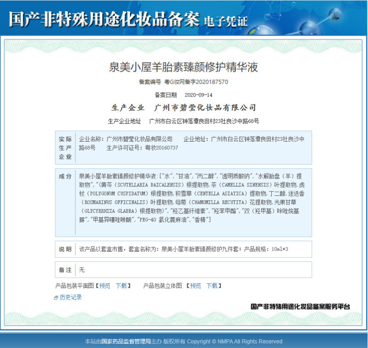The height and width of the screenshot is (348, 368).
Task: Click the footer NMPA copyright text
Action: [x=184, y=341]
